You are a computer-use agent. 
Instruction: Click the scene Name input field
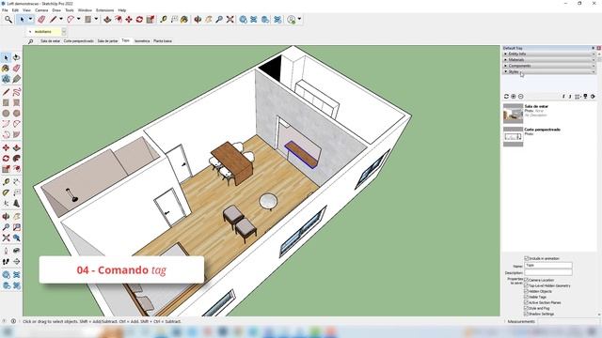coord(547,265)
